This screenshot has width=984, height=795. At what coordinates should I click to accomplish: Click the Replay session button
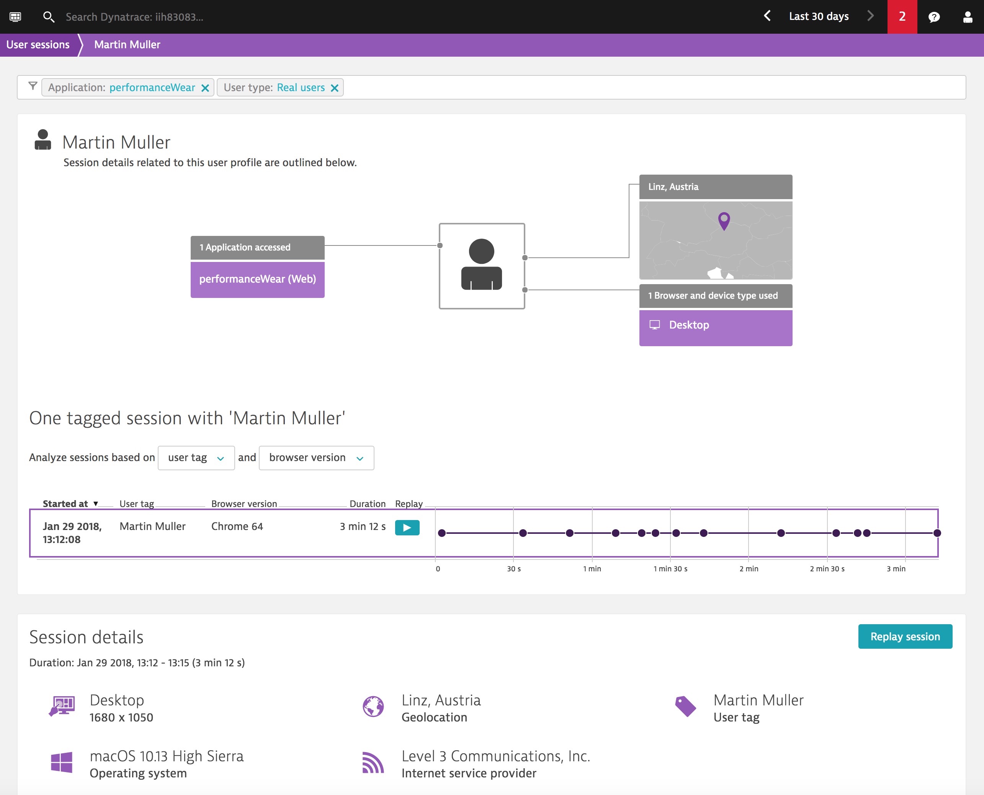point(905,636)
